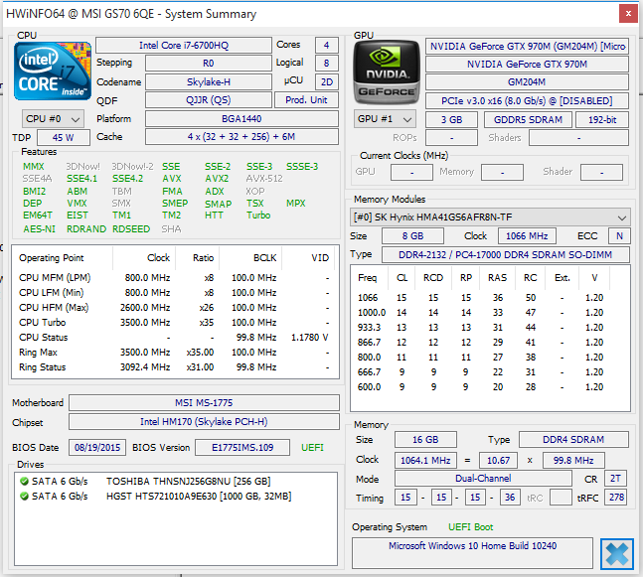Click the 3 GB video memory field
The width and height of the screenshot is (643, 577).
point(451,119)
